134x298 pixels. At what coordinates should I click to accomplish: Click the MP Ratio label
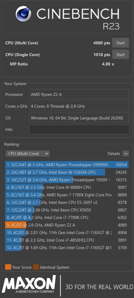click(19, 64)
